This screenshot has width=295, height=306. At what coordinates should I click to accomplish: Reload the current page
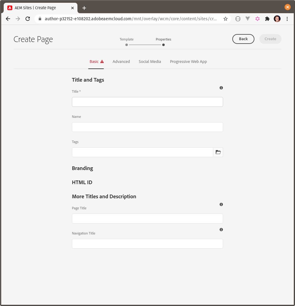pyautogui.click(x=28, y=19)
